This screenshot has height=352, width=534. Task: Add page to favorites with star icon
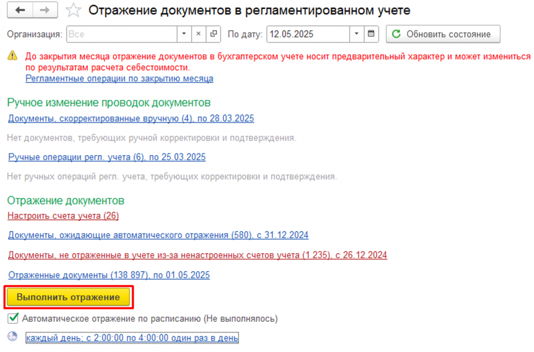coord(73,10)
